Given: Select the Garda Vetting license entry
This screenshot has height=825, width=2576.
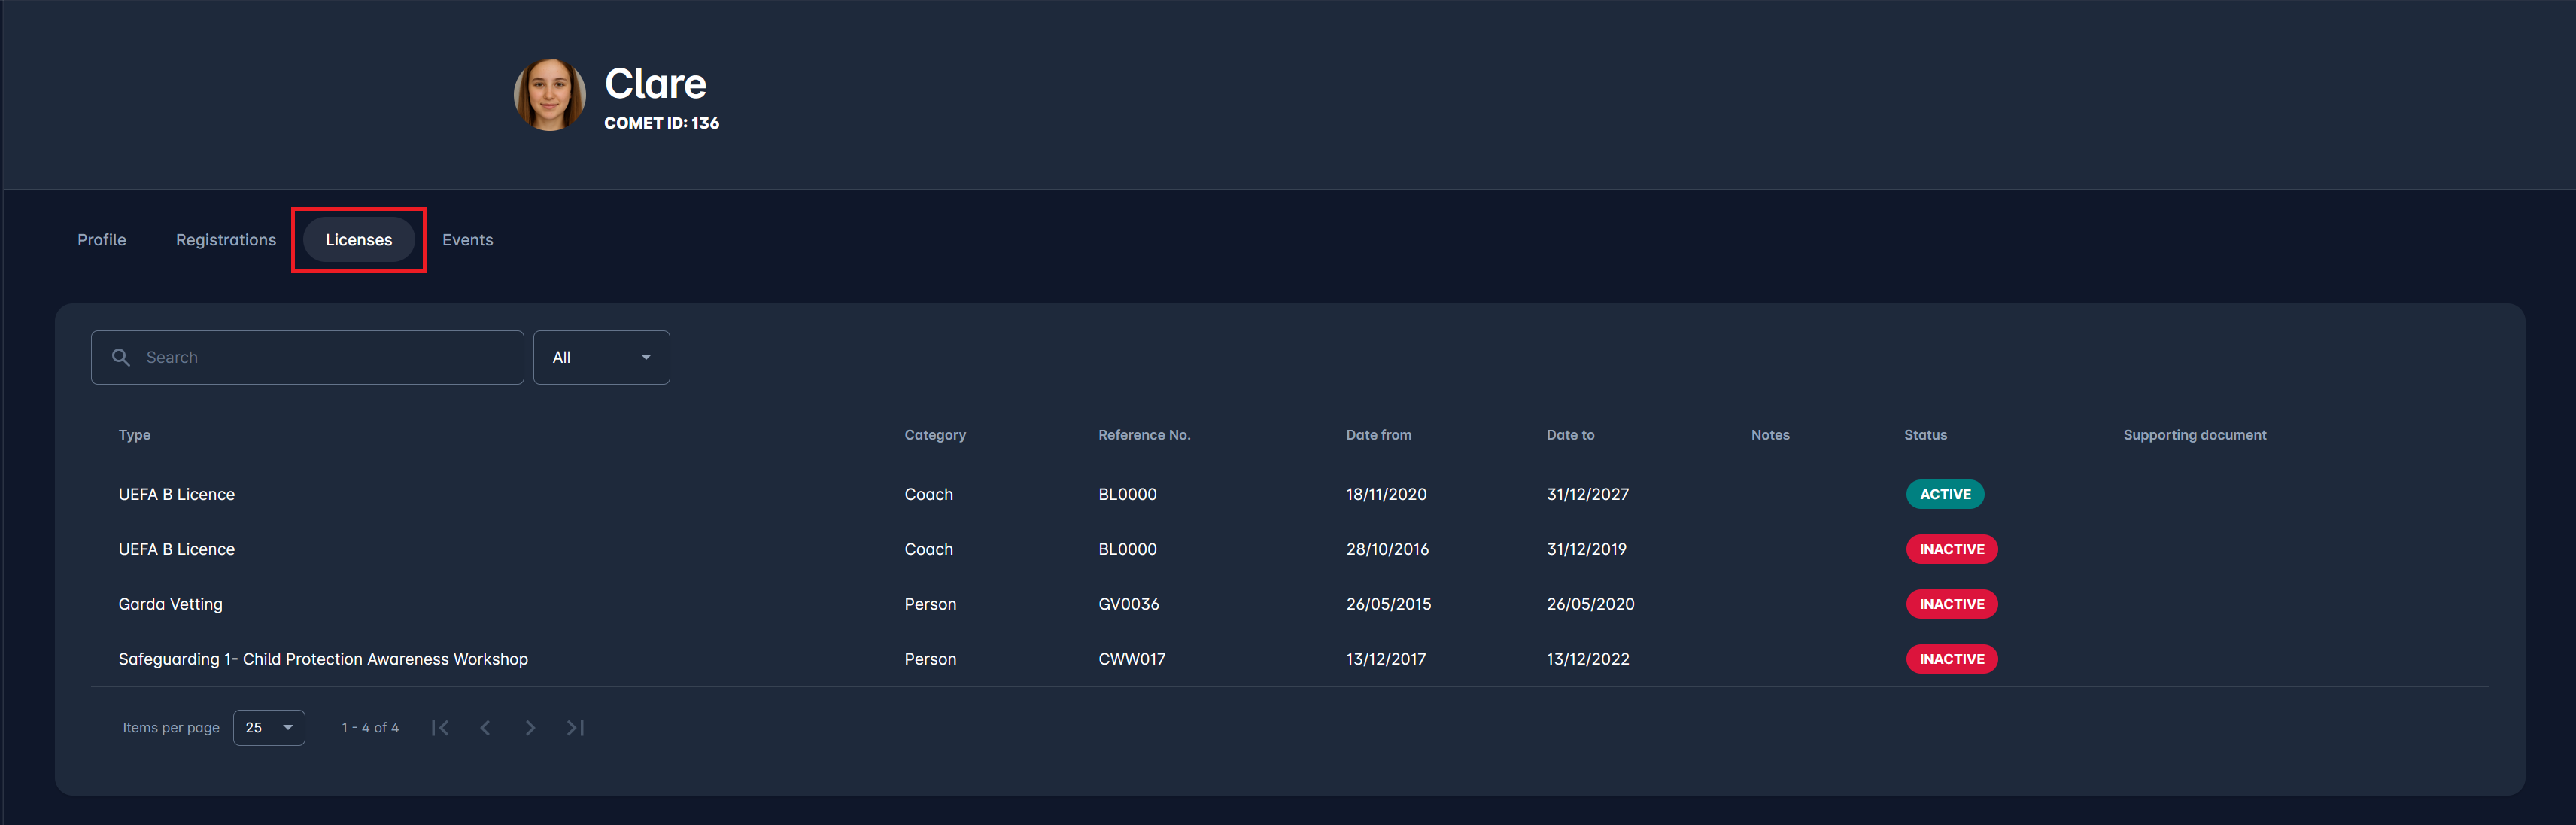Looking at the screenshot, I should point(171,604).
